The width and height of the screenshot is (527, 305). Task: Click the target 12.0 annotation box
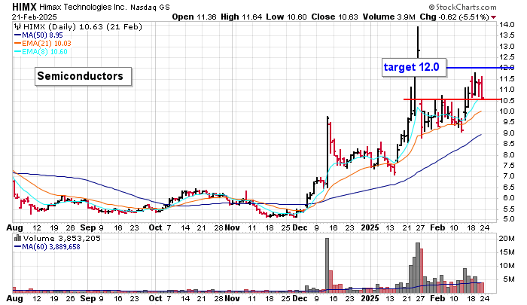(x=414, y=67)
